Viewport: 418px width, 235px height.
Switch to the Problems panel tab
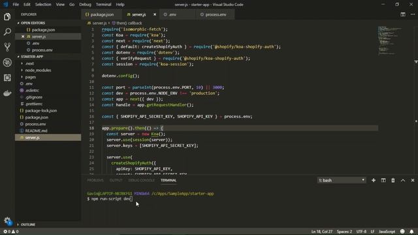95,180
